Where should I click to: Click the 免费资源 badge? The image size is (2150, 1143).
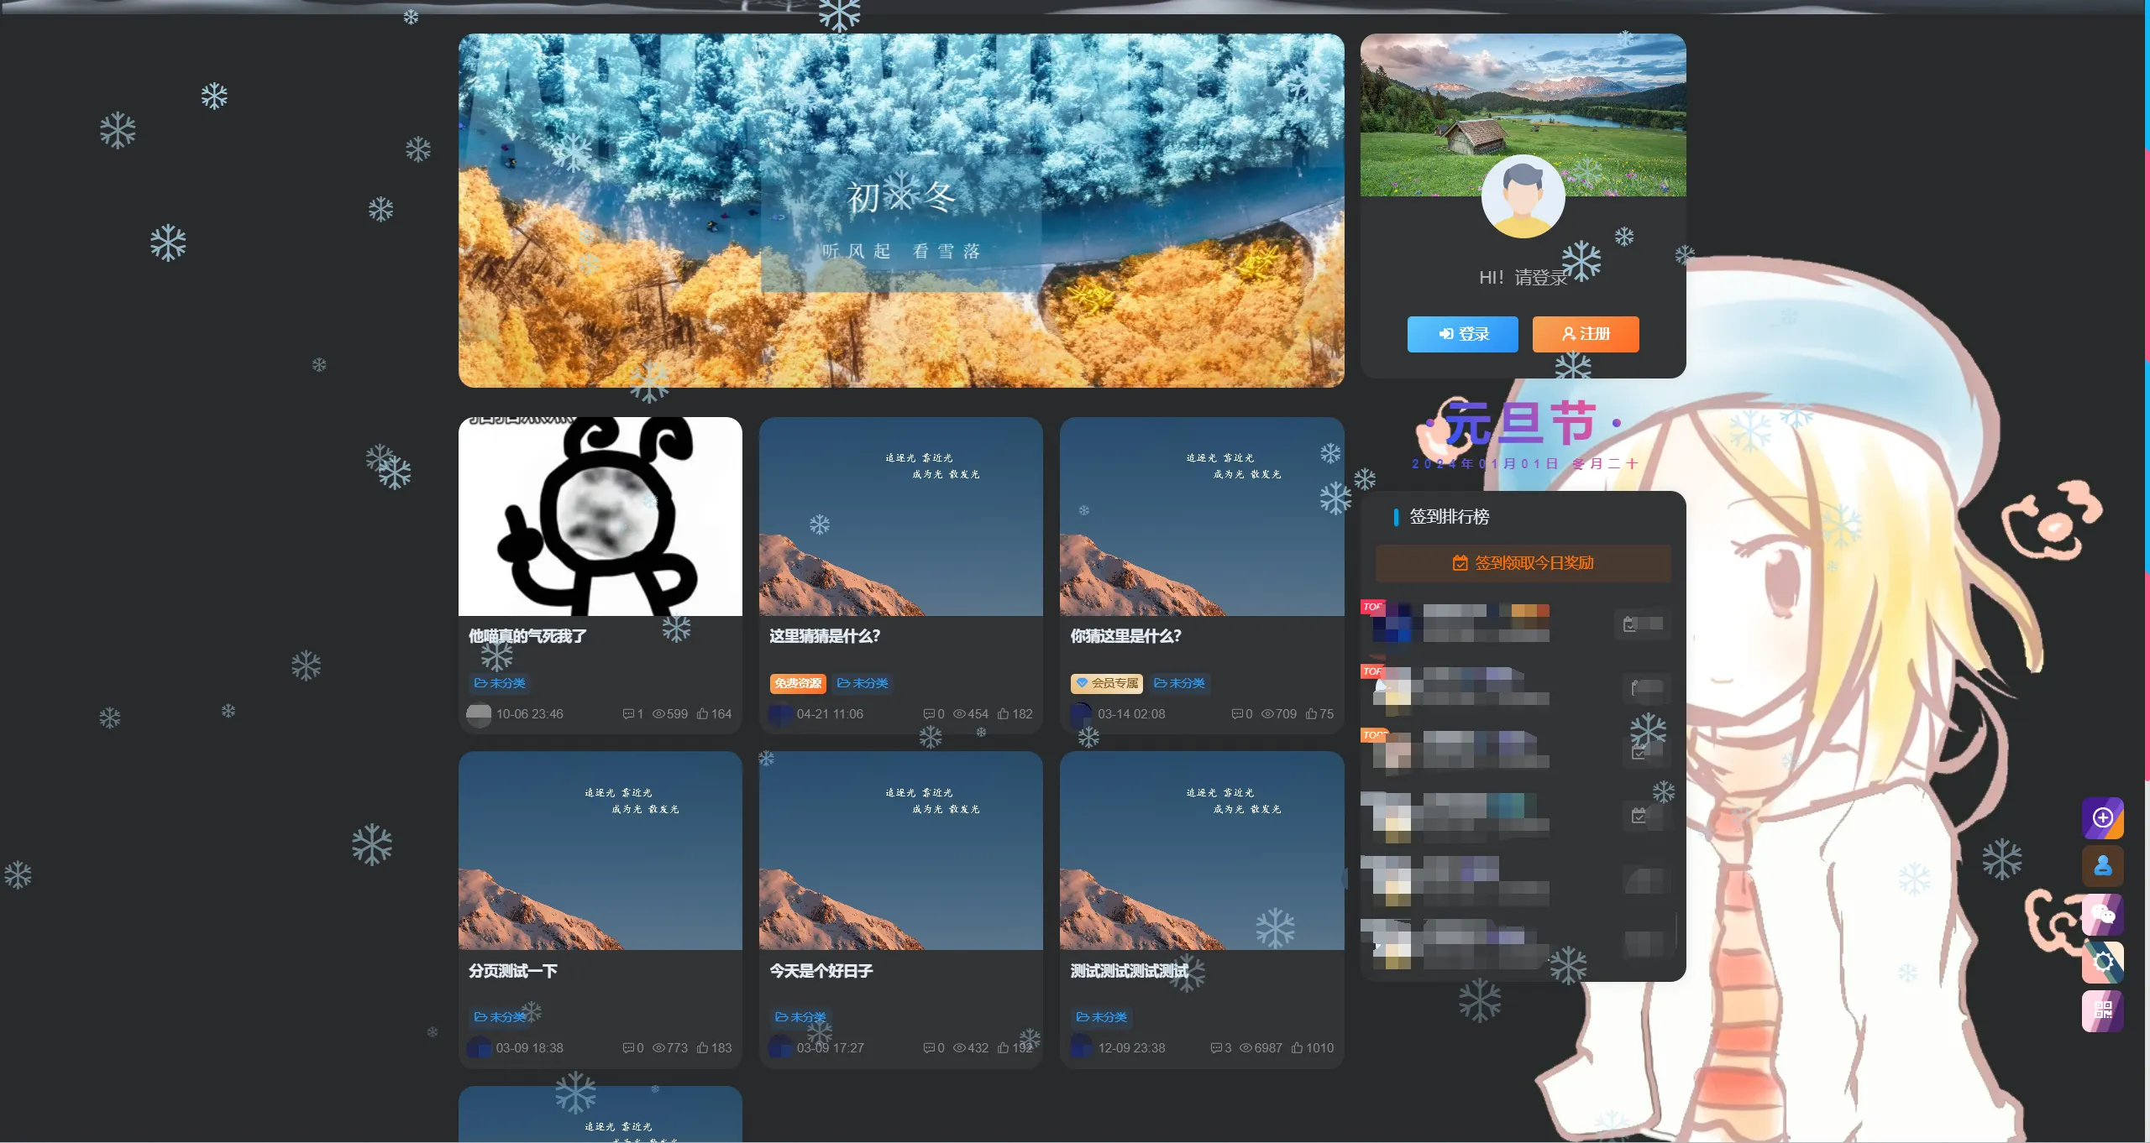pyautogui.click(x=798, y=683)
